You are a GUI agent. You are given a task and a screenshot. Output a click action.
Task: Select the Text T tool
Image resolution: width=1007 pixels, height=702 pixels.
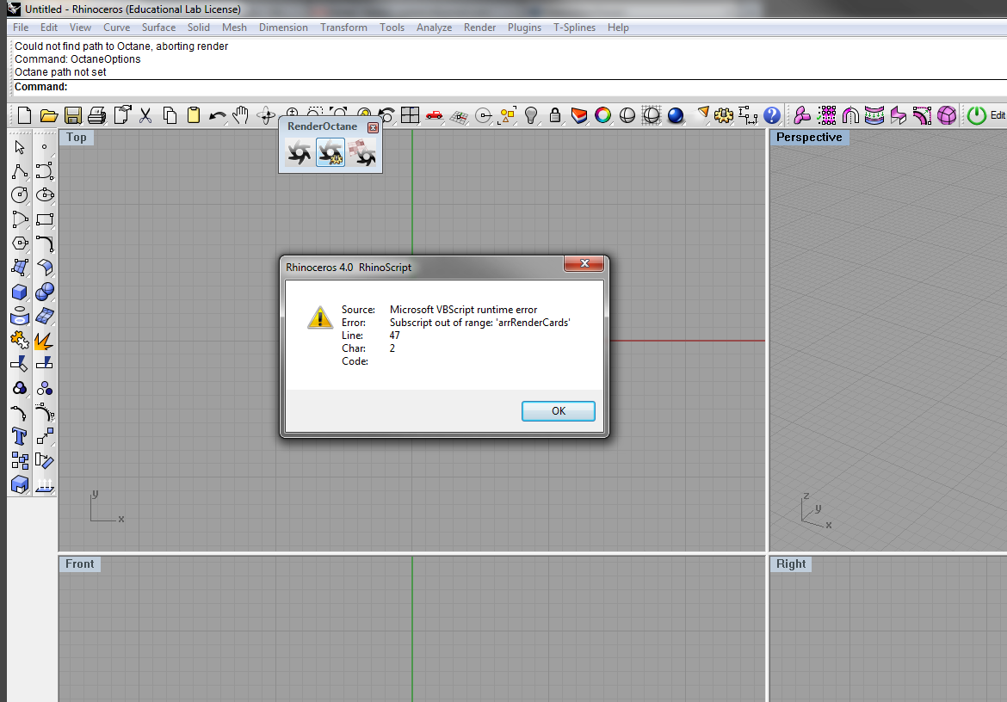coord(20,437)
